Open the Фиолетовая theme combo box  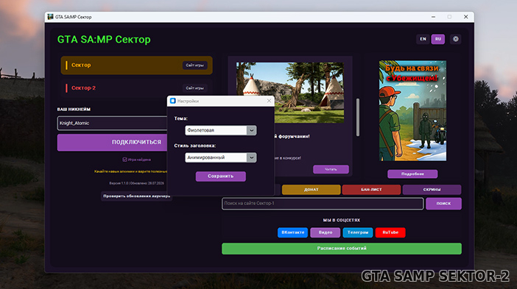point(221,130)
